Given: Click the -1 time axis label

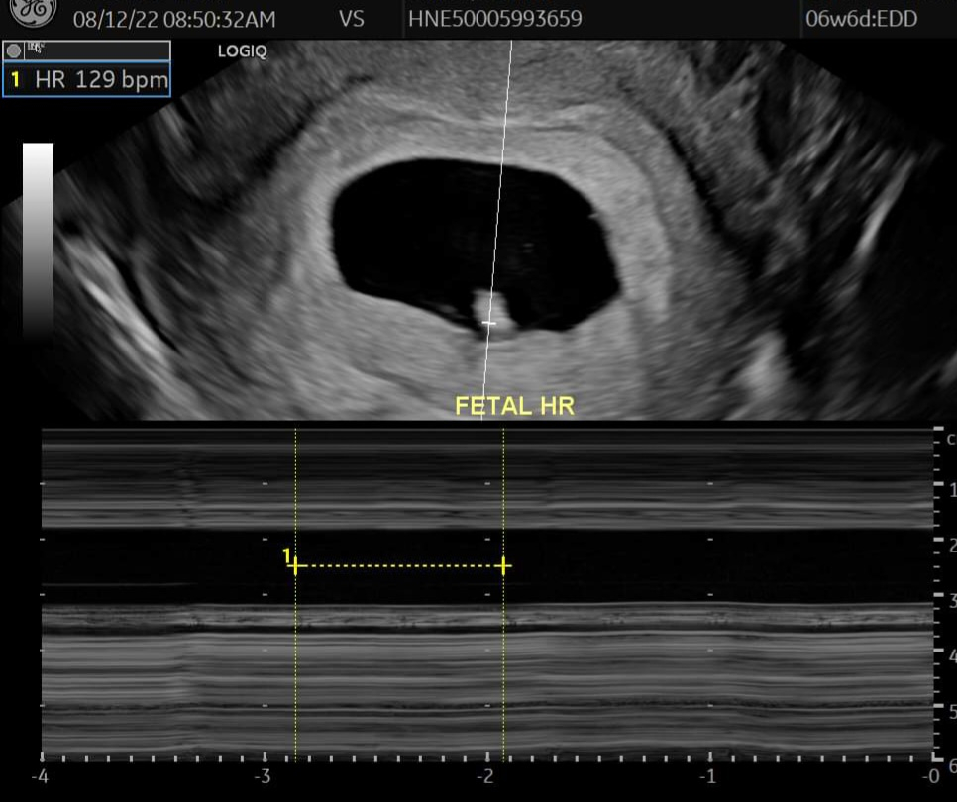Looking at the screenshot, I should point(708,776).
